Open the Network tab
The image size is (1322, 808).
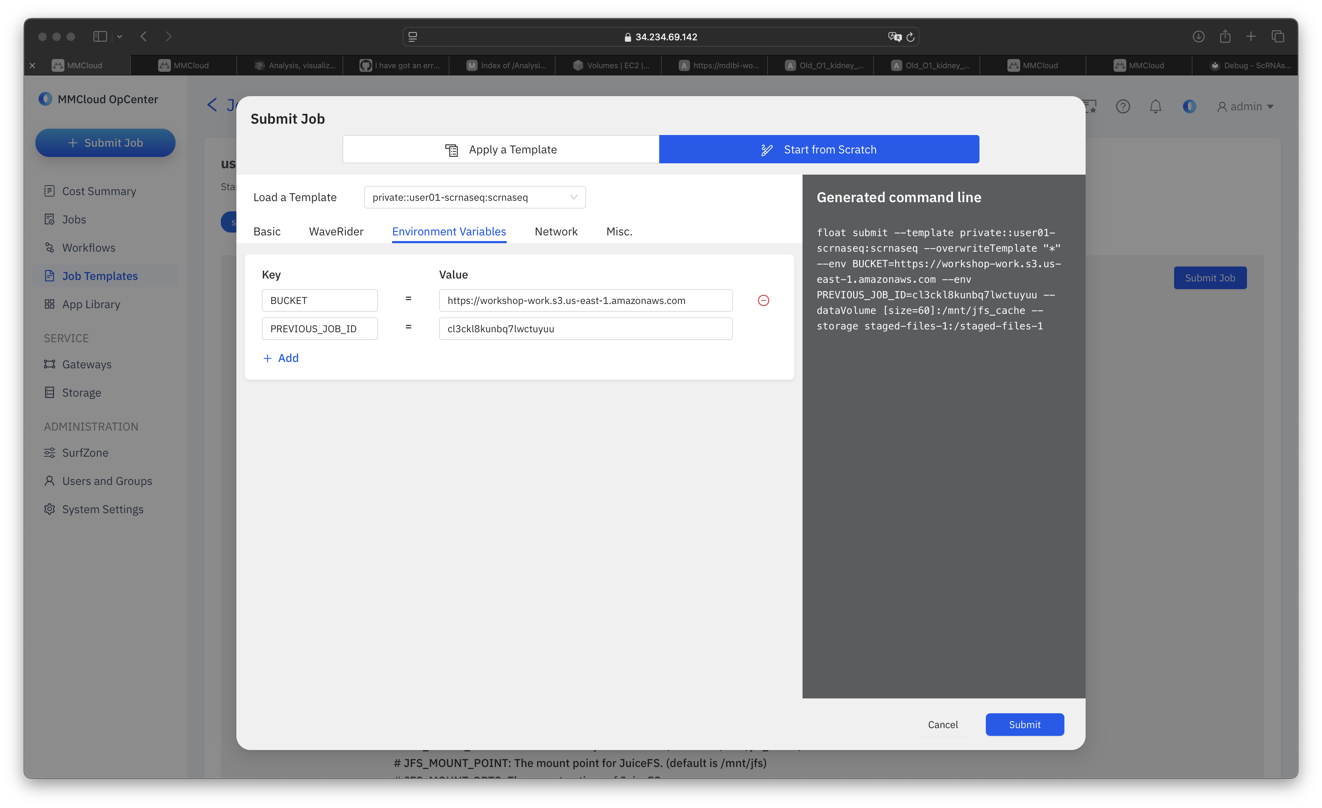[x=556, y=232]
